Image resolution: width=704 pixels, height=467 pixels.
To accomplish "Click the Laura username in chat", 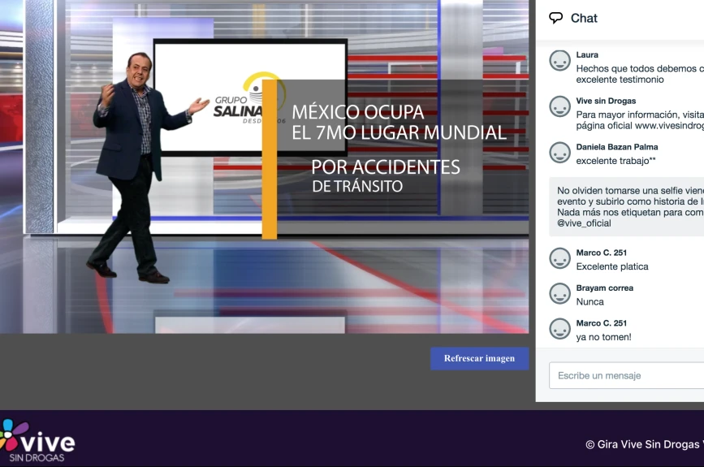I will (587, 54).
